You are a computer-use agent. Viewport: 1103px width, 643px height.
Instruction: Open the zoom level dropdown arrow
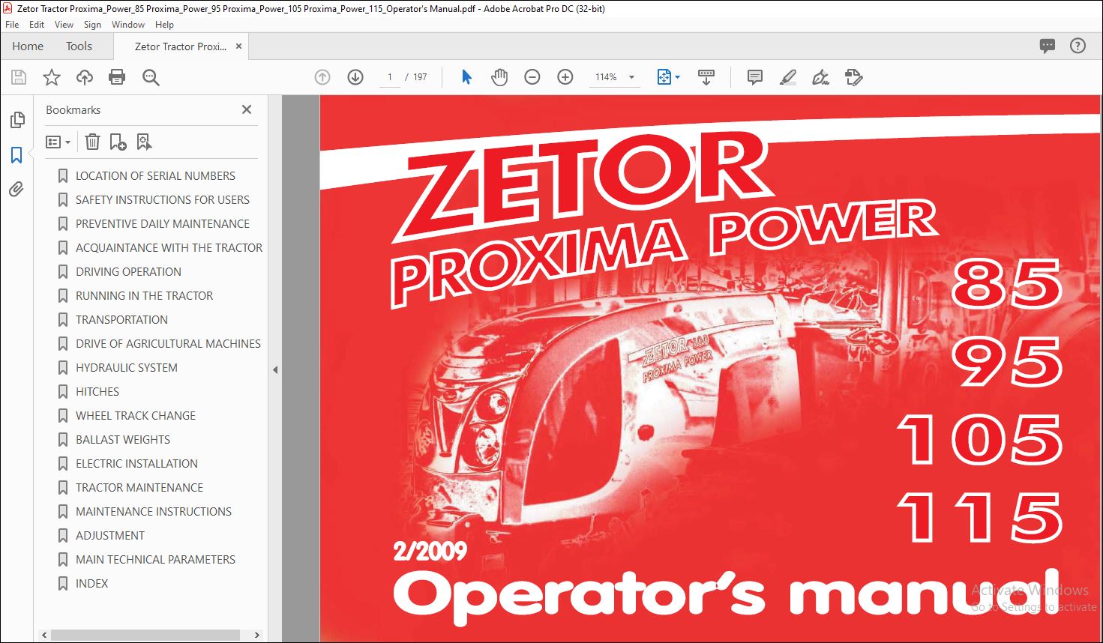631,77
